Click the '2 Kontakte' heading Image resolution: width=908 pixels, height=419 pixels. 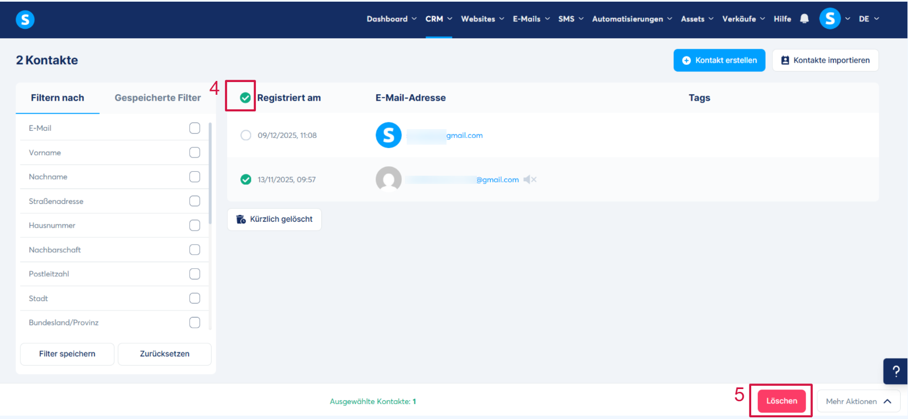click(x=47, y=60)
